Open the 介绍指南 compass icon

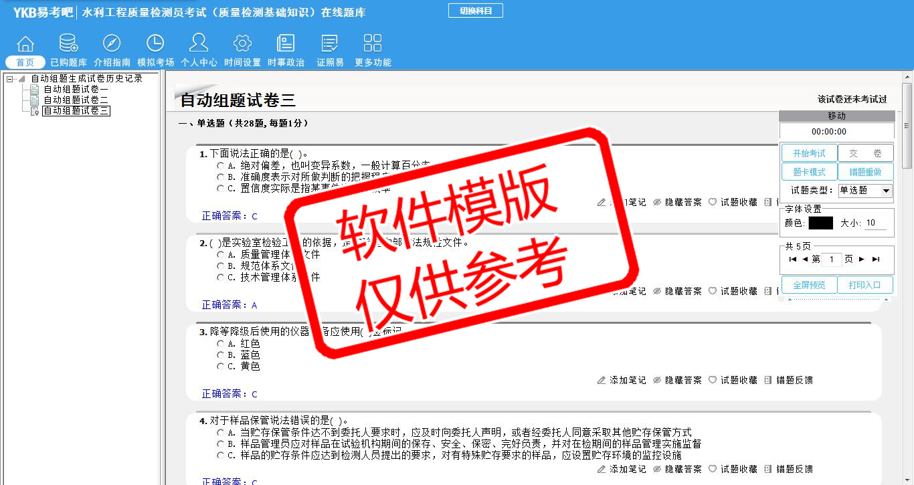pos(112,44)
